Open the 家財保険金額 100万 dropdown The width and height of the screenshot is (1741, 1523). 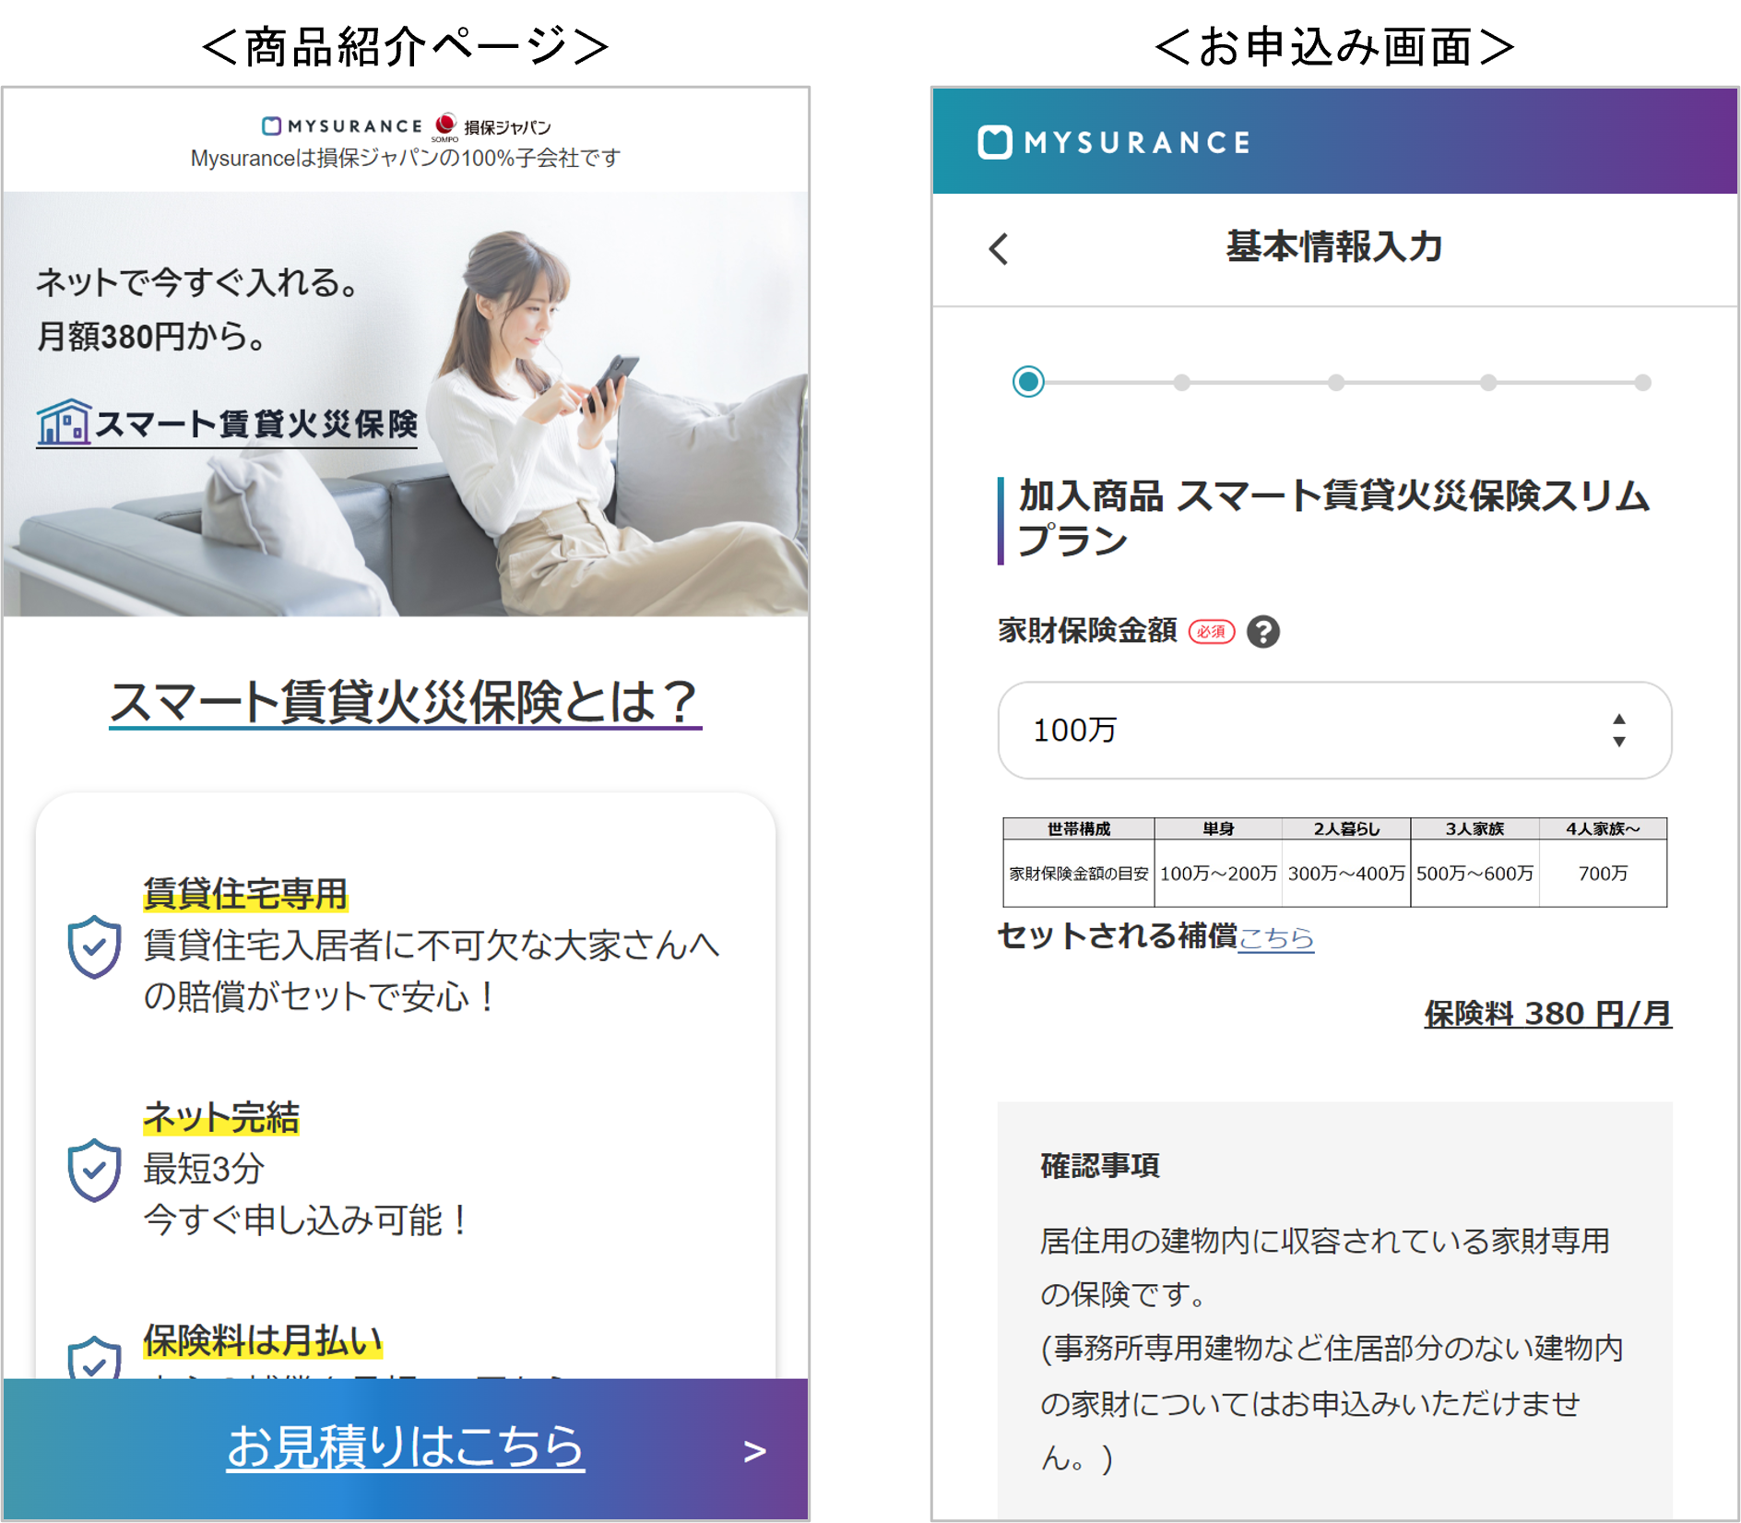[1334, 731]
